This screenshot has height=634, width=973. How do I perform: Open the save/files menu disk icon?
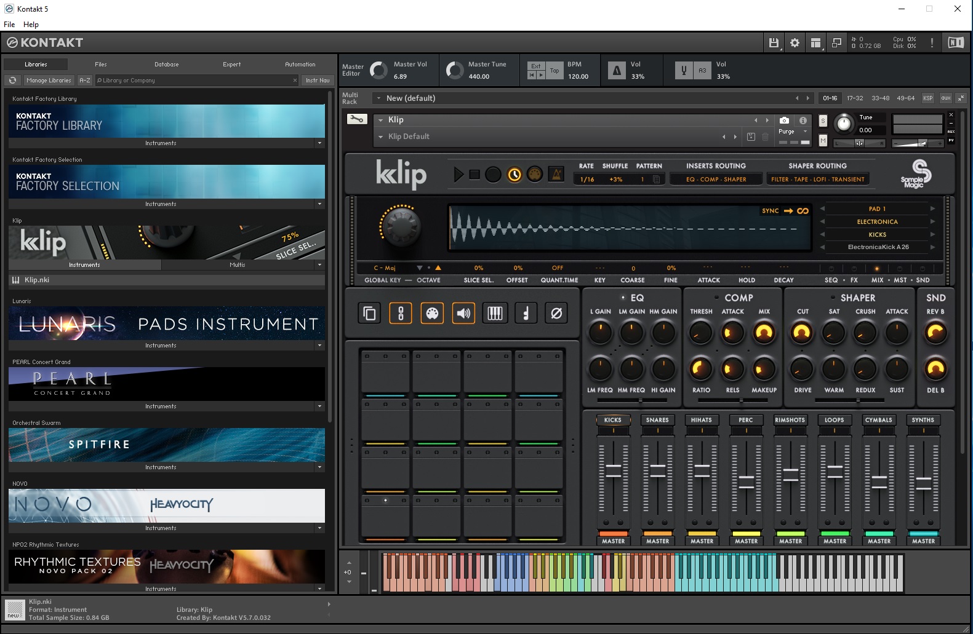tap(774, 42)
